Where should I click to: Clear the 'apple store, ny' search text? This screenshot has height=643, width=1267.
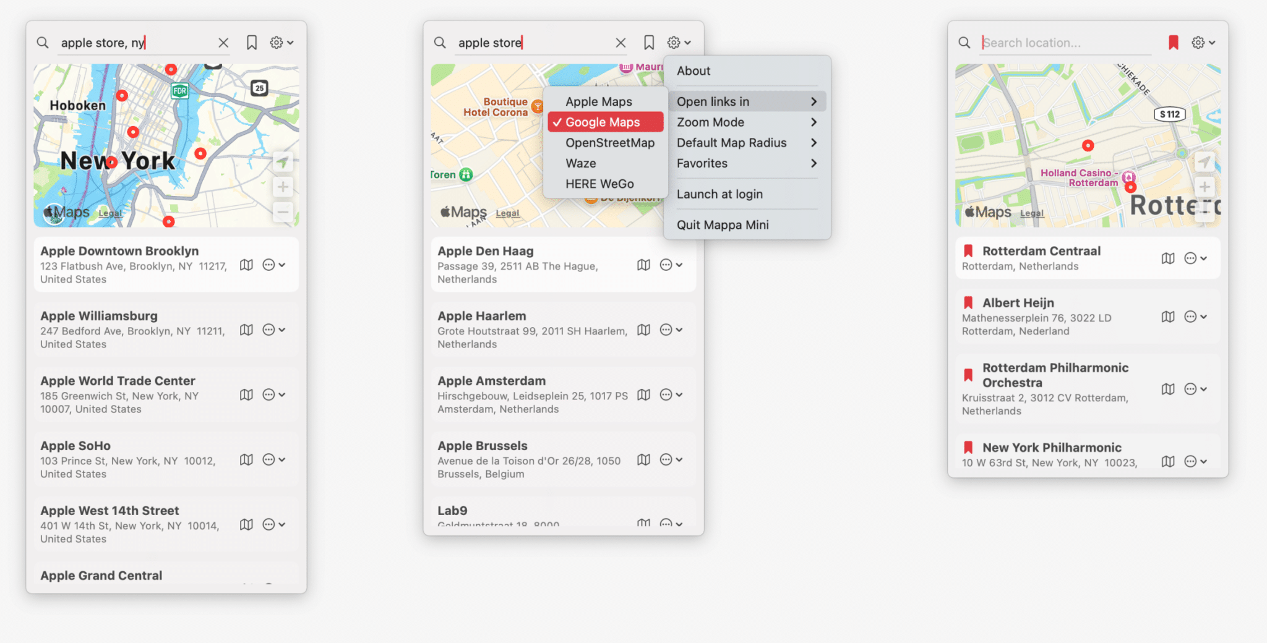pyautogui.click(x=223, y=43)
